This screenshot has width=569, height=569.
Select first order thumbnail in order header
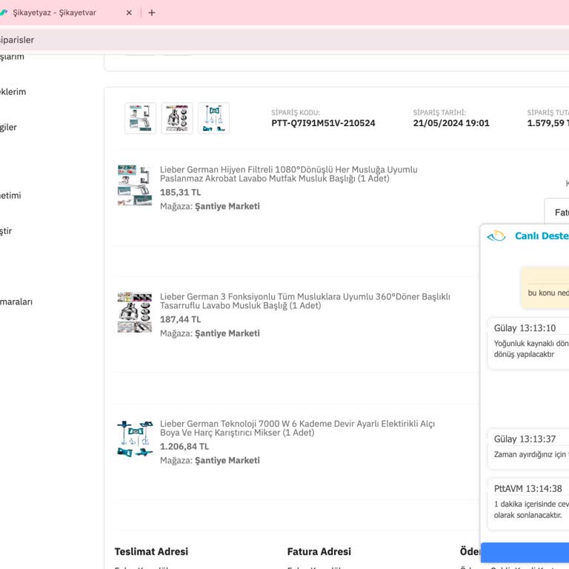click(x=140, y=118)
